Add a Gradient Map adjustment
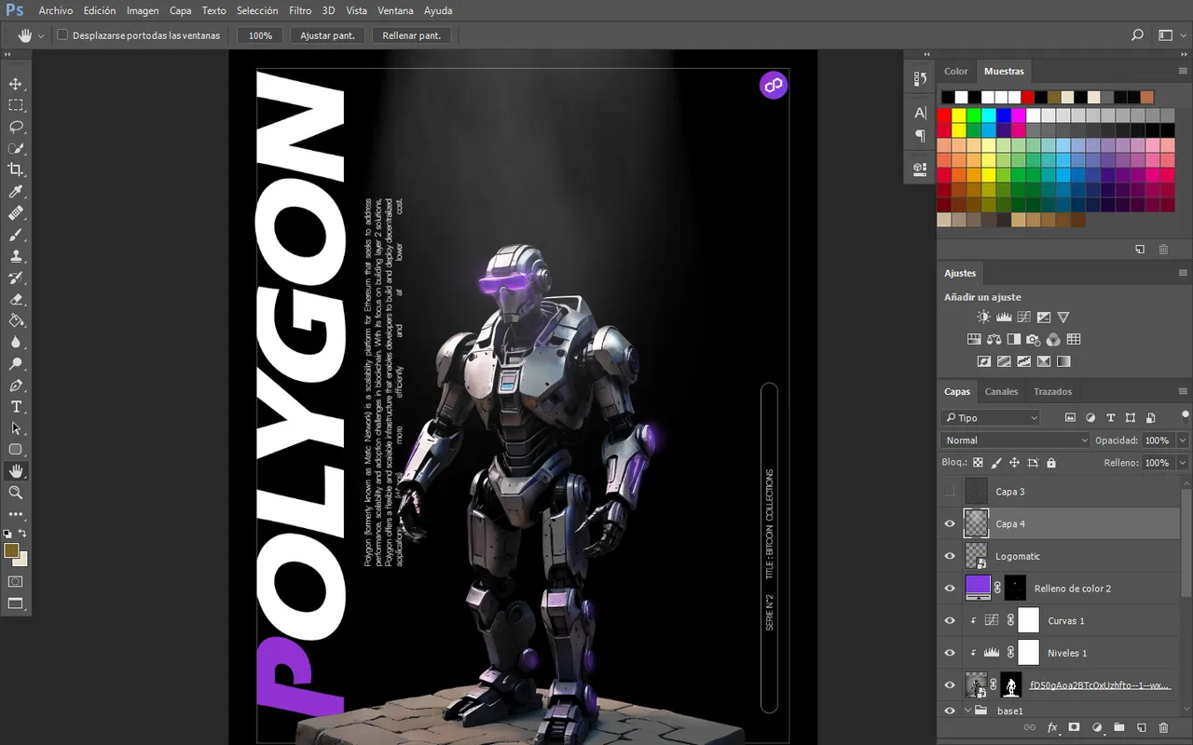The image size is (1193, 745). coord(1063,361)
